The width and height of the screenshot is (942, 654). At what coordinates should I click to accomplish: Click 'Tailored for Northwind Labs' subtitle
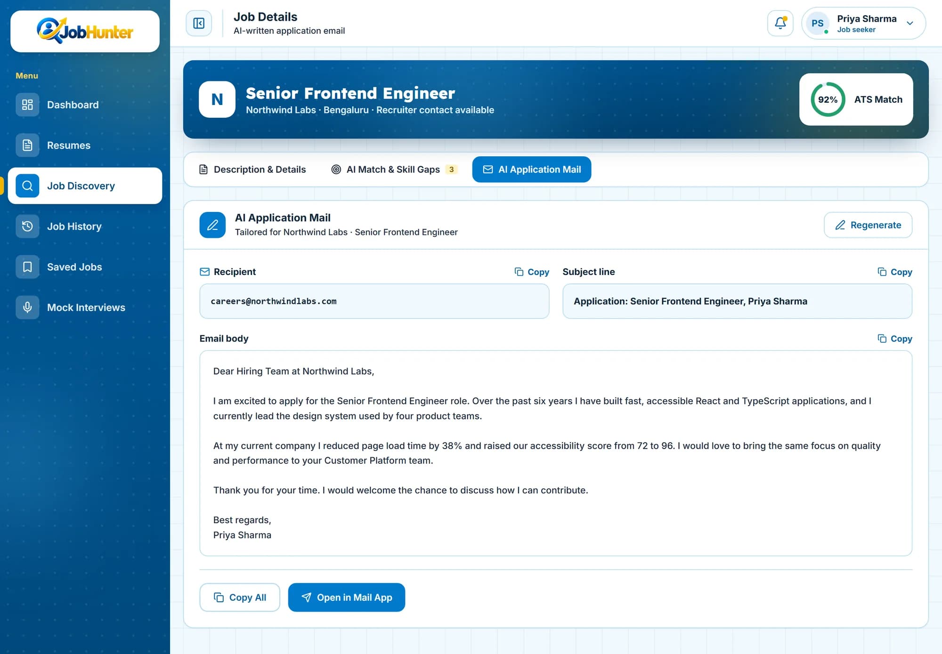[x=291, y=232]
